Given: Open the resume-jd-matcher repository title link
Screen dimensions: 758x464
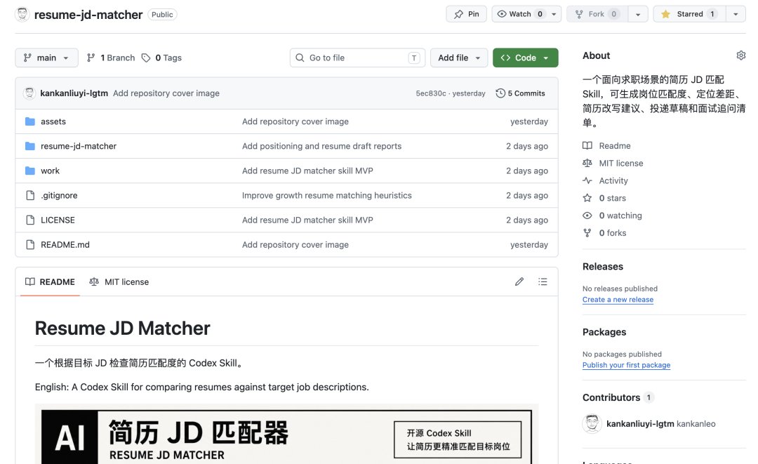Looking at the screenshot, I should (x=88, y=15).
